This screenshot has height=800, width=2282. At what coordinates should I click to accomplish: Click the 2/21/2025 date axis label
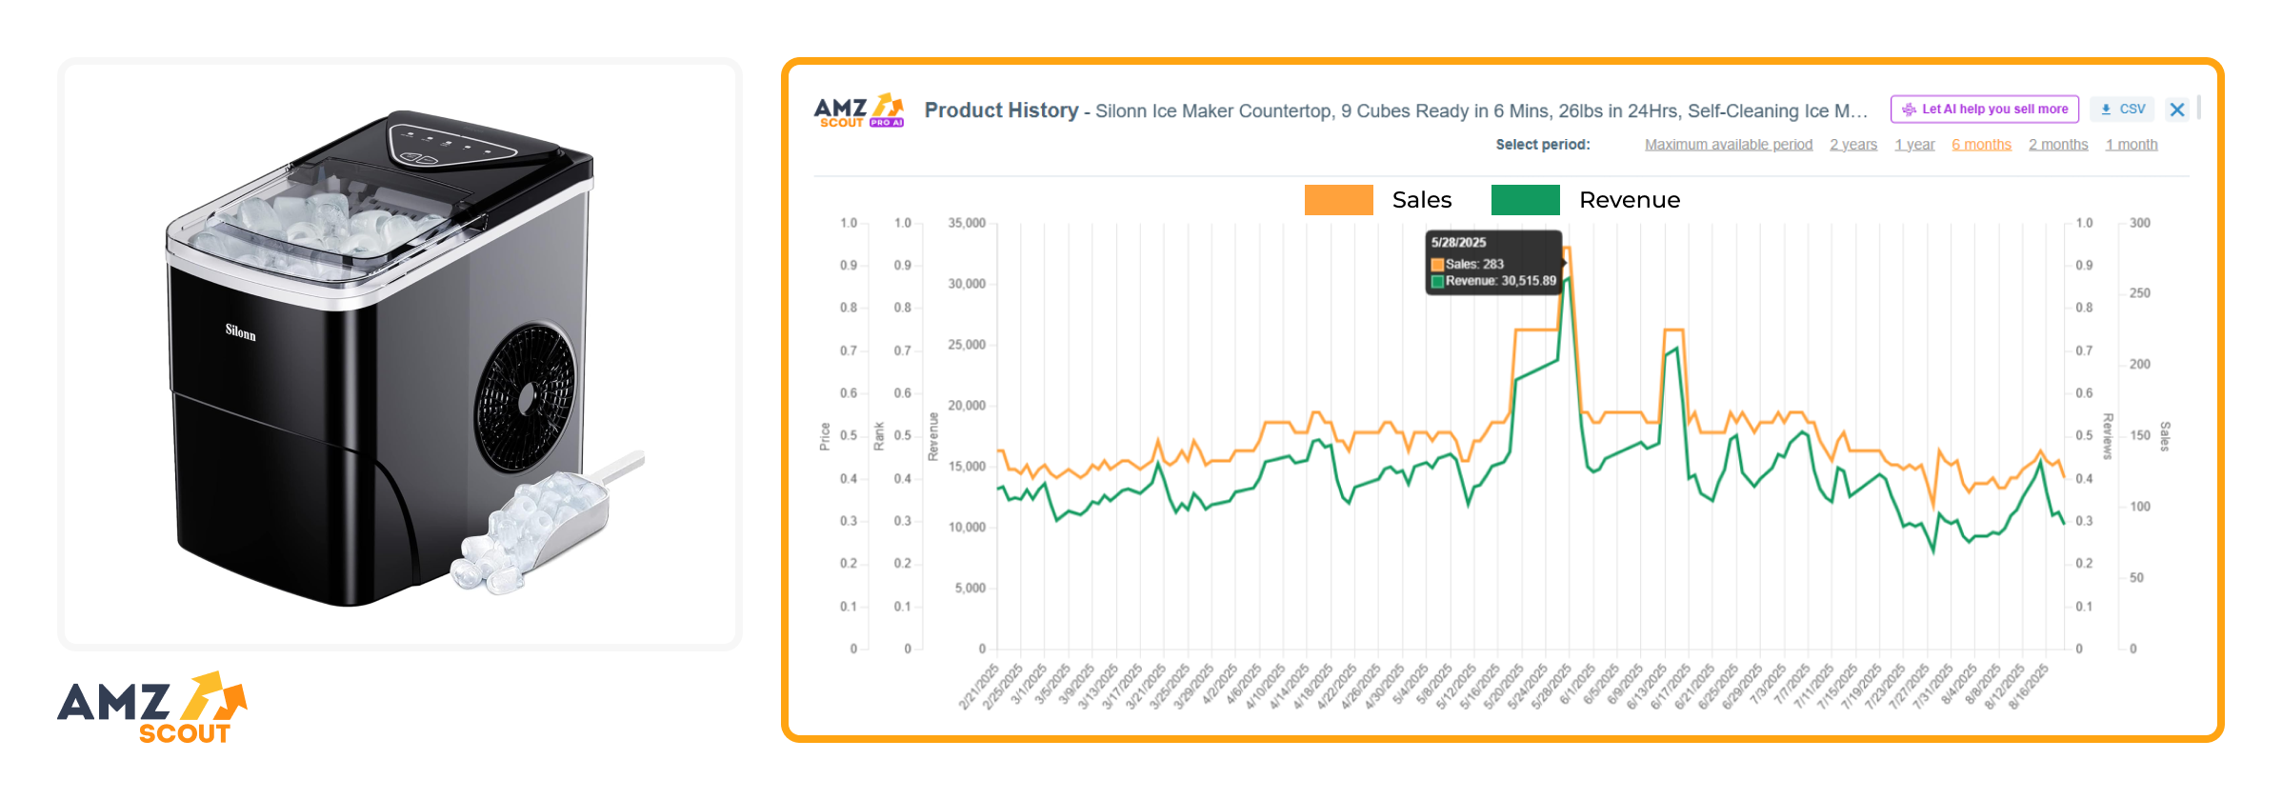click(979, 688)
